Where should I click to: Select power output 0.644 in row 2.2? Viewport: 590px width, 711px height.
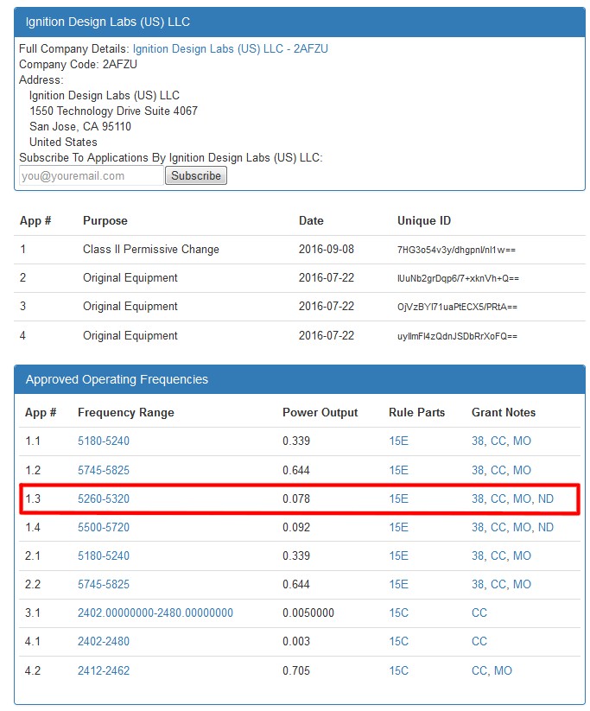coord(296,585)
